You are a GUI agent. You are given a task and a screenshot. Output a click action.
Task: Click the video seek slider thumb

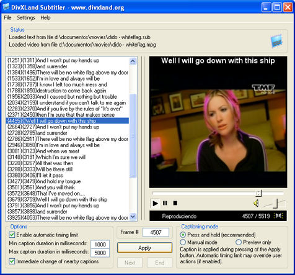click(x=258, y=193)
